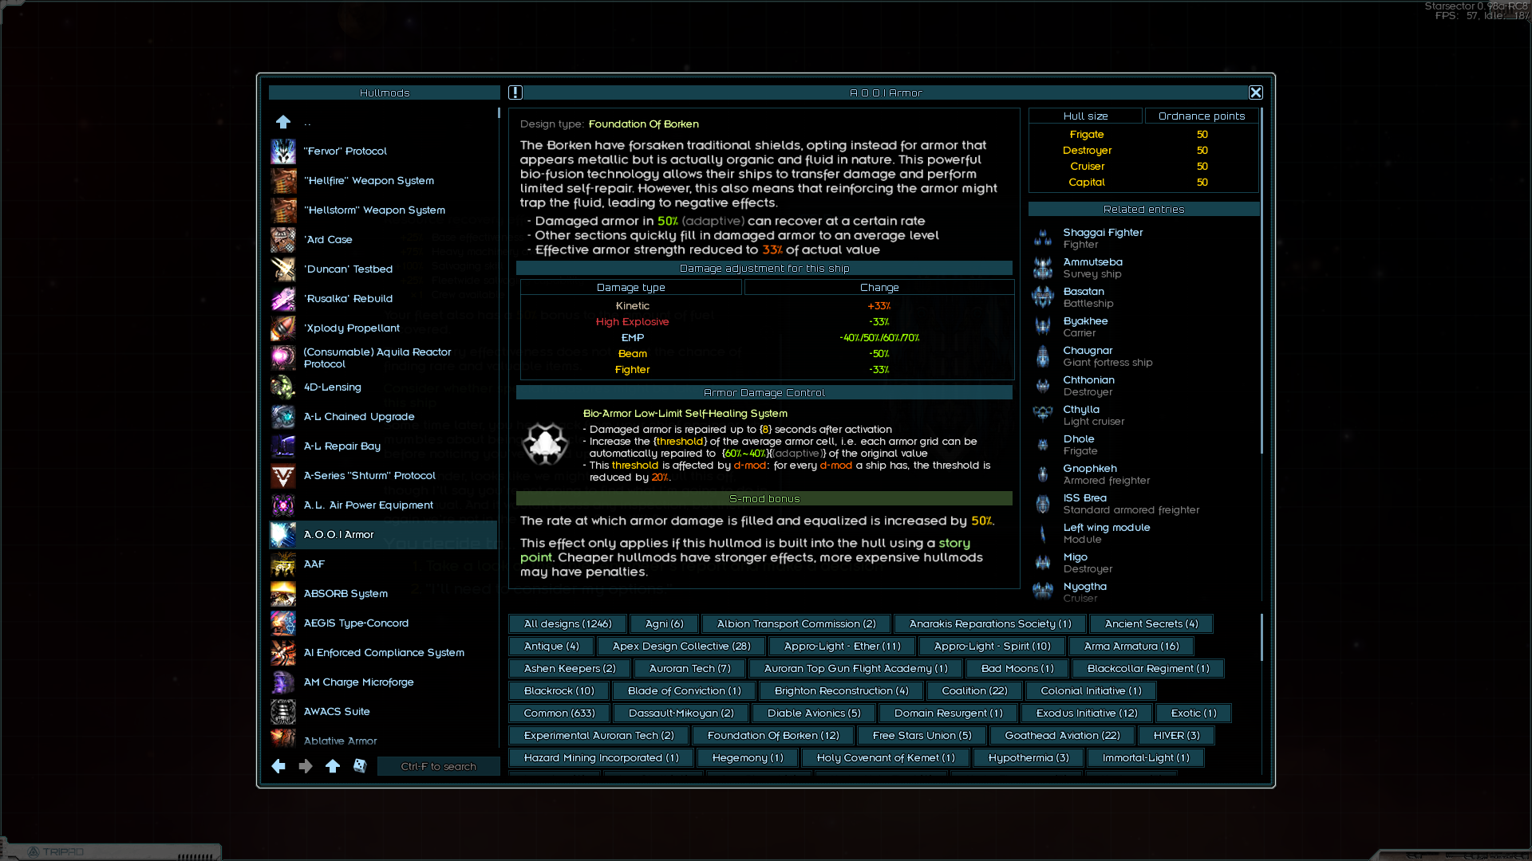Click the Ctrl-F search field
1532x861 pixels.
(438, 766)
